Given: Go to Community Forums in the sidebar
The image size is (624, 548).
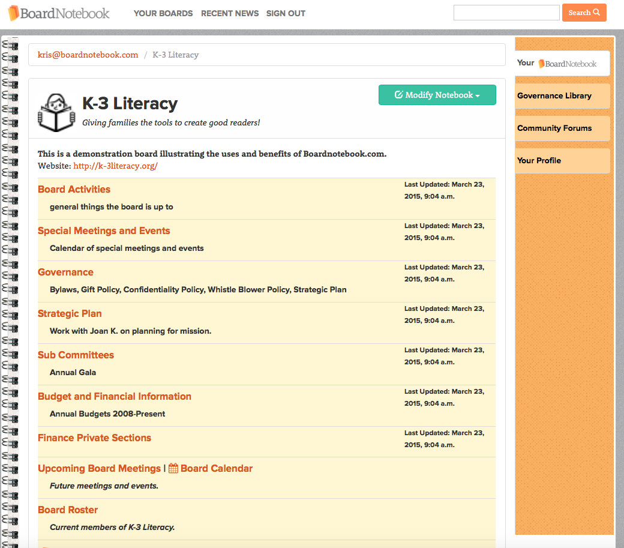Looking at the screenshot, I should [562, 128].
